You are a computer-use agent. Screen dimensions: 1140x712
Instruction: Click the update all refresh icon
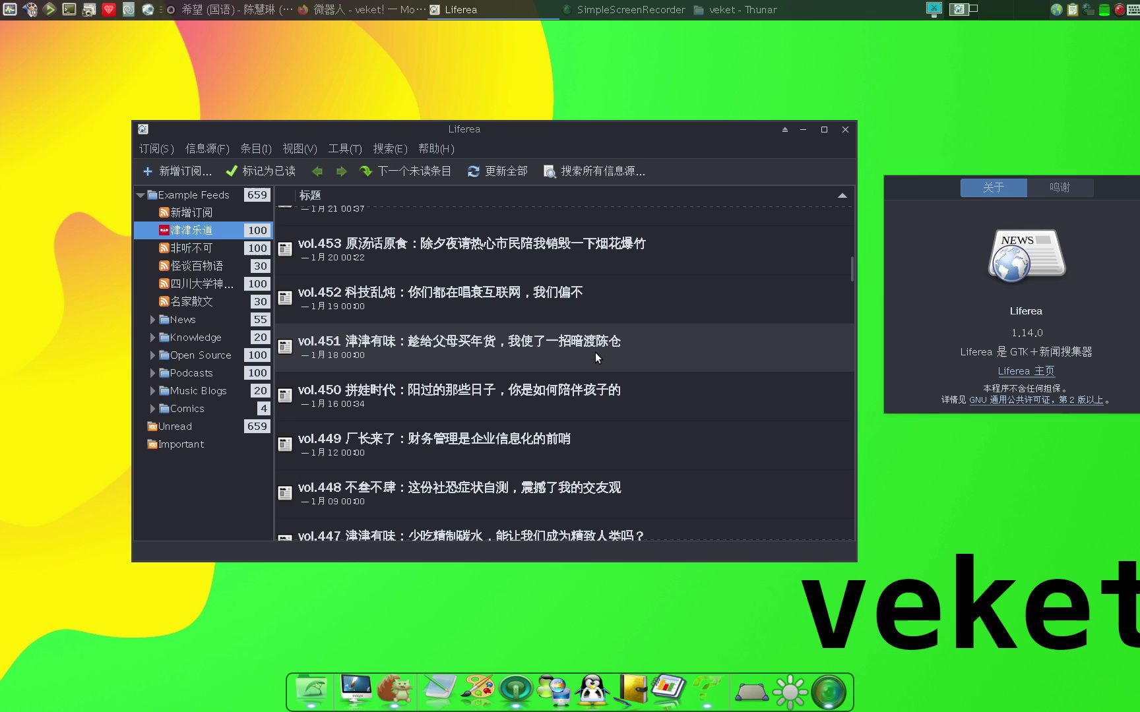coord(473,171)
